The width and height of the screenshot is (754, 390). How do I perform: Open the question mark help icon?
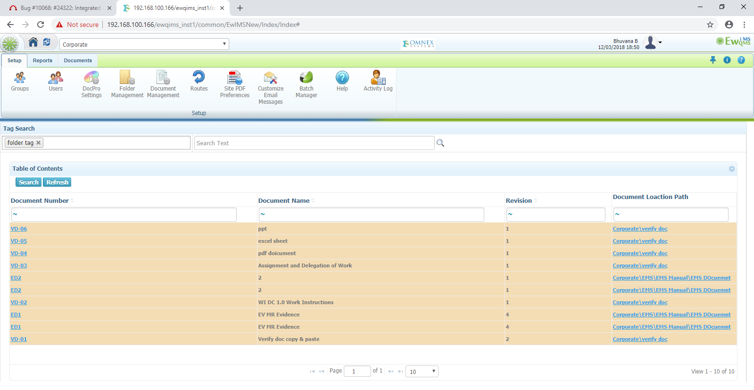(x=741, y=60)
